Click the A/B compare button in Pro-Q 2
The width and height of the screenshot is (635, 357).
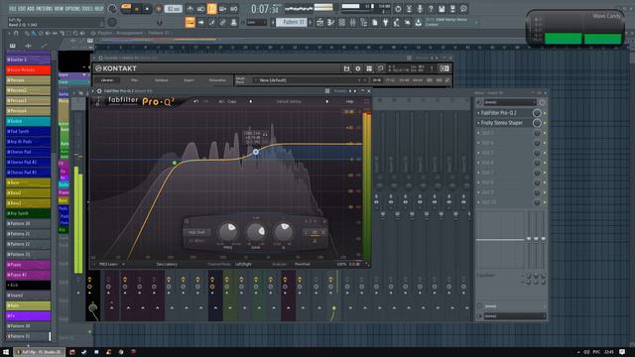pyautogui.click(x=221, y=101)
